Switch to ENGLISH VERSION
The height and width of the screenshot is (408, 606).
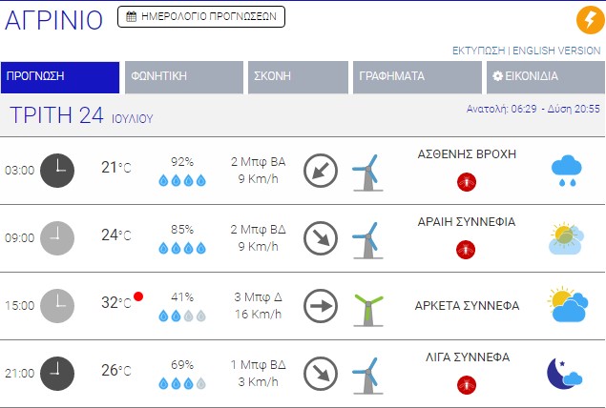(556, 51)
